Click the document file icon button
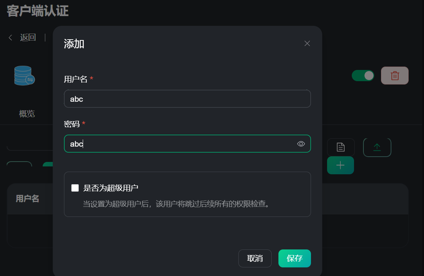This screenshot has width=424, height=276. click(341, 147)
